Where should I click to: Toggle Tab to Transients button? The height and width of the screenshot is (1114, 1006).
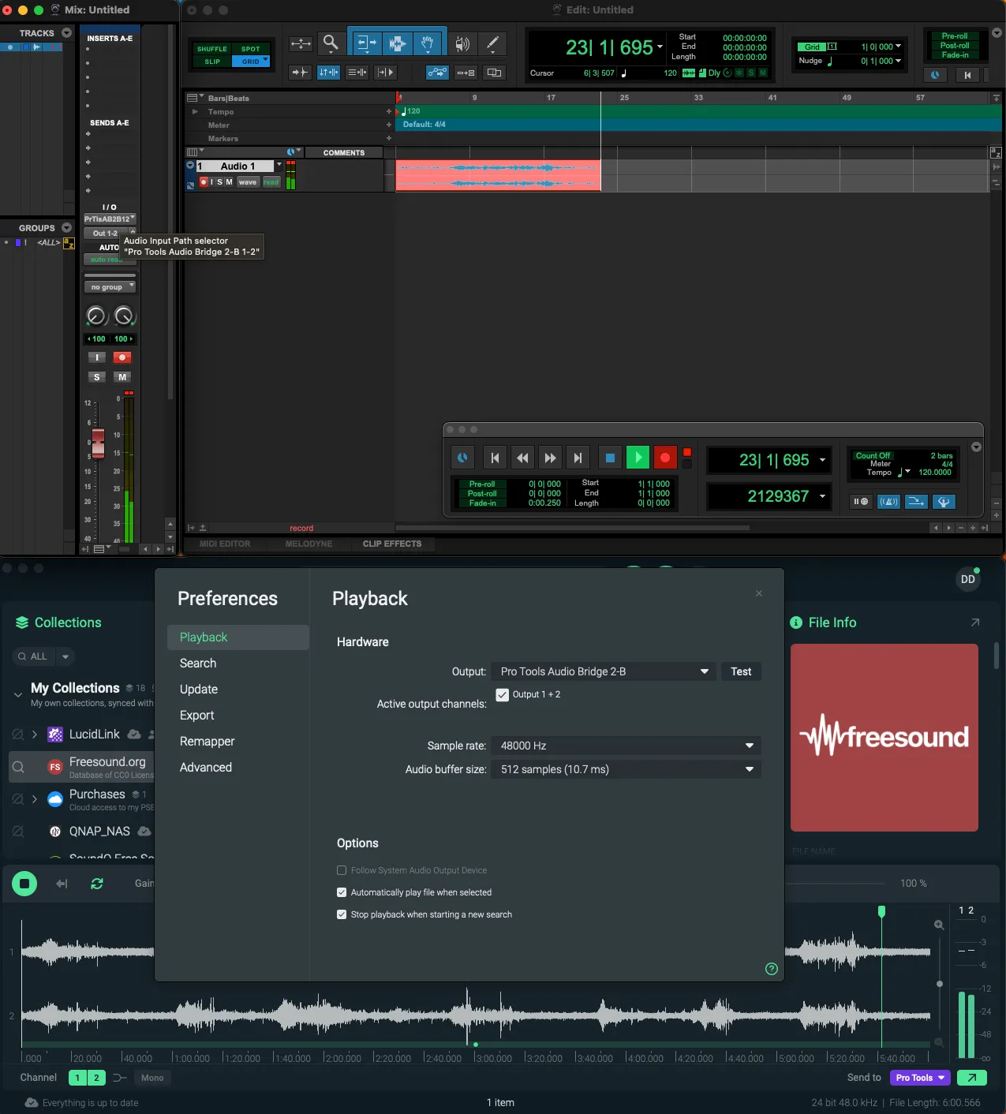click(300, 73)
